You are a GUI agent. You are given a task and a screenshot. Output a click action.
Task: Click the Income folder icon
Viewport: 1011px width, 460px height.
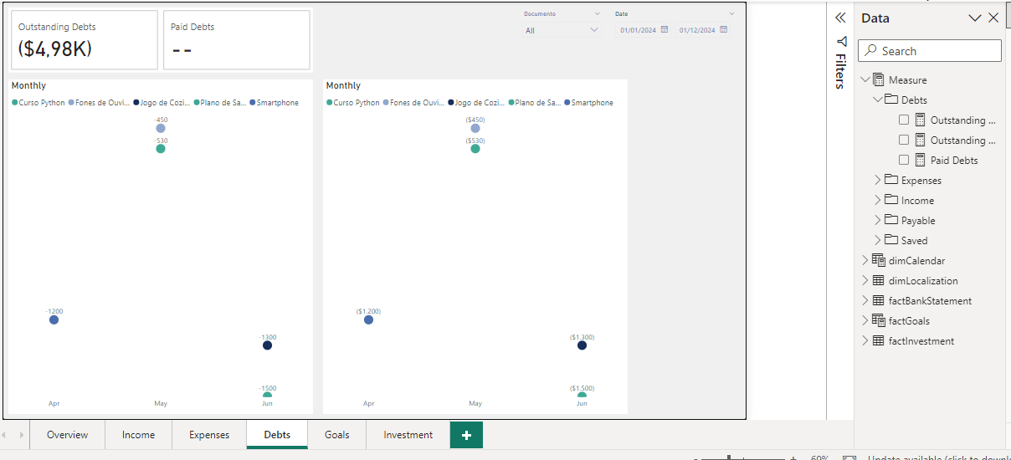pos(890,200)
